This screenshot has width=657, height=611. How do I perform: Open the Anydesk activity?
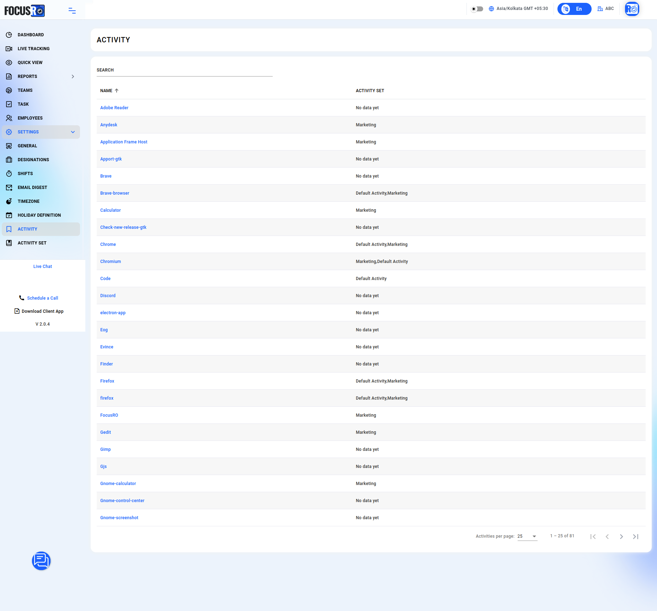tap(109, 125)
